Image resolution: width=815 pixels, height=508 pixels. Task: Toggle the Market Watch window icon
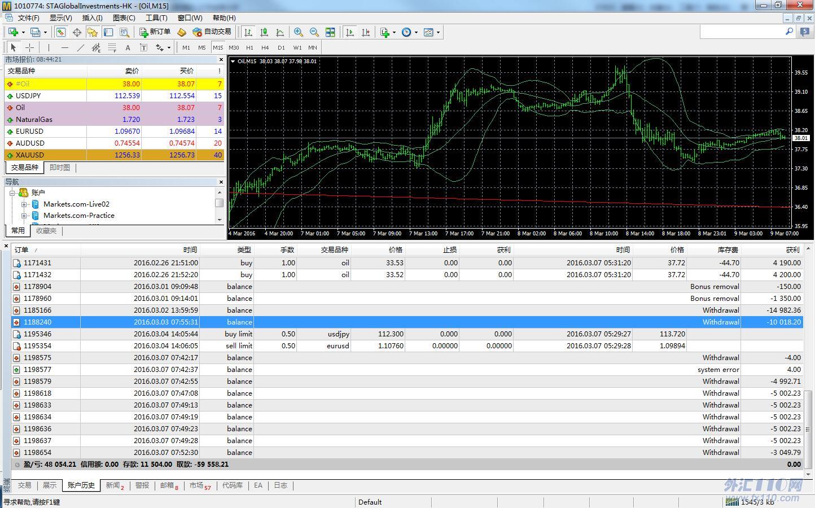(x=61, y=32)
